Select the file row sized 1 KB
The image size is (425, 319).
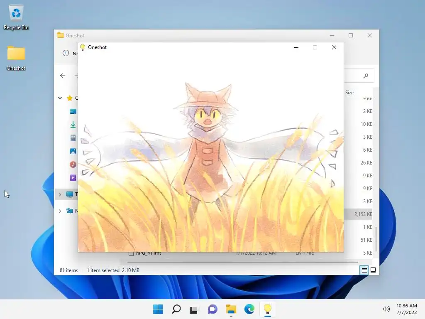358,227
